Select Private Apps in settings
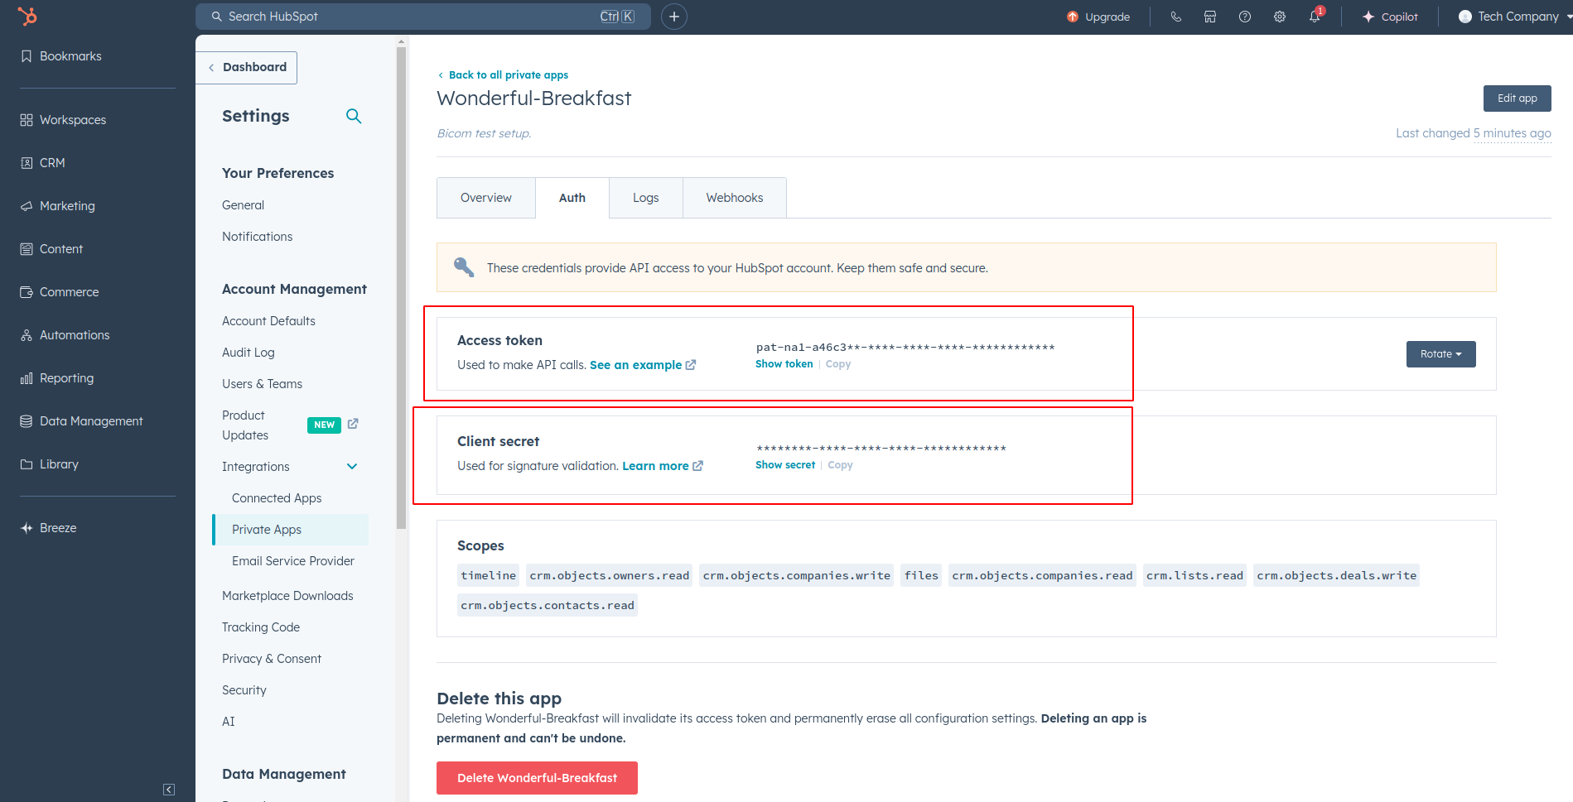Image resolution: width=1573 pixels, height=802 pixels. tap(291, 530)
